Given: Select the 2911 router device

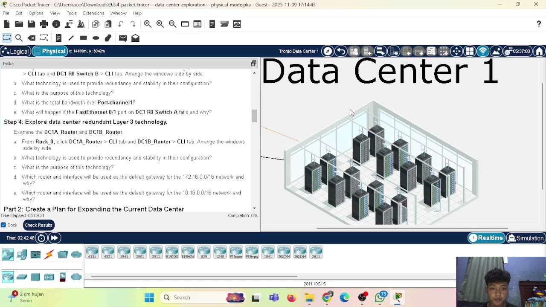Looking at the screenshot, I should click(x=156, y=252).
